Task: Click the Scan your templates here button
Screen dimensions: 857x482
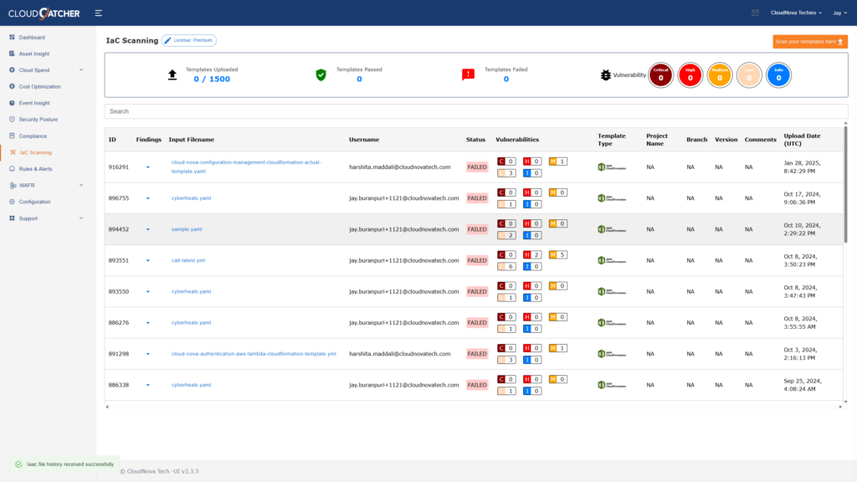Action: [809, 41]
